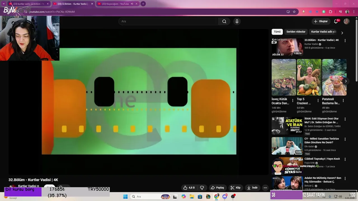Image resolution: width=358 pixels, height=201 pixels.
Task: Open options for Adalet Ne Müfettiş video
Action: click(x=345, y=179)
